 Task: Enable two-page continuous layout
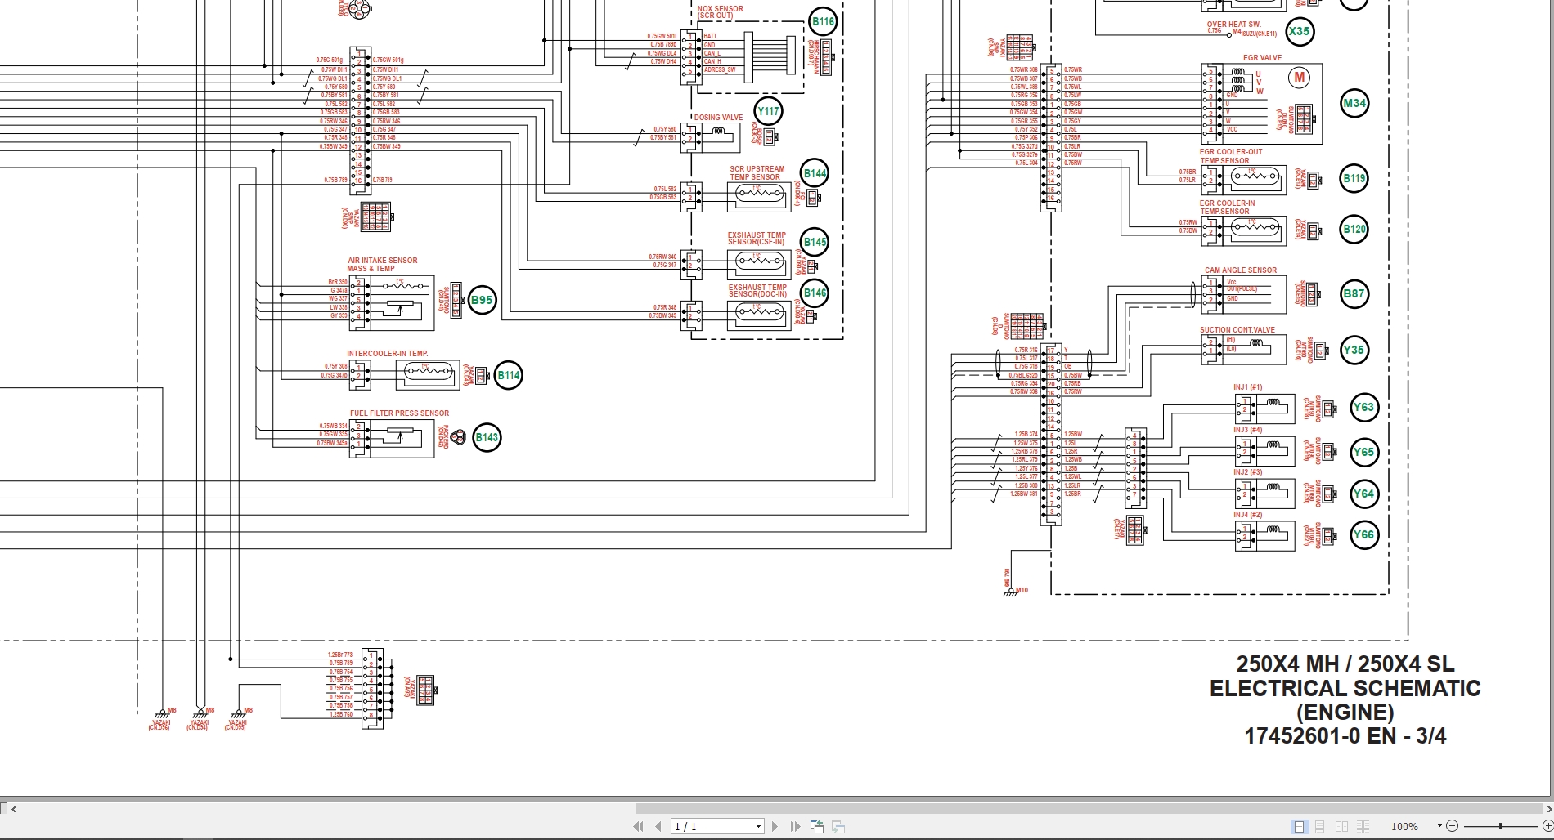click(x=1363, y=826)
